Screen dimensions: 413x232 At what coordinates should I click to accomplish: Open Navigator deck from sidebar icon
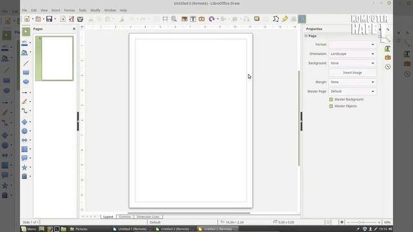pyautogui.click(x=387, y=67)
